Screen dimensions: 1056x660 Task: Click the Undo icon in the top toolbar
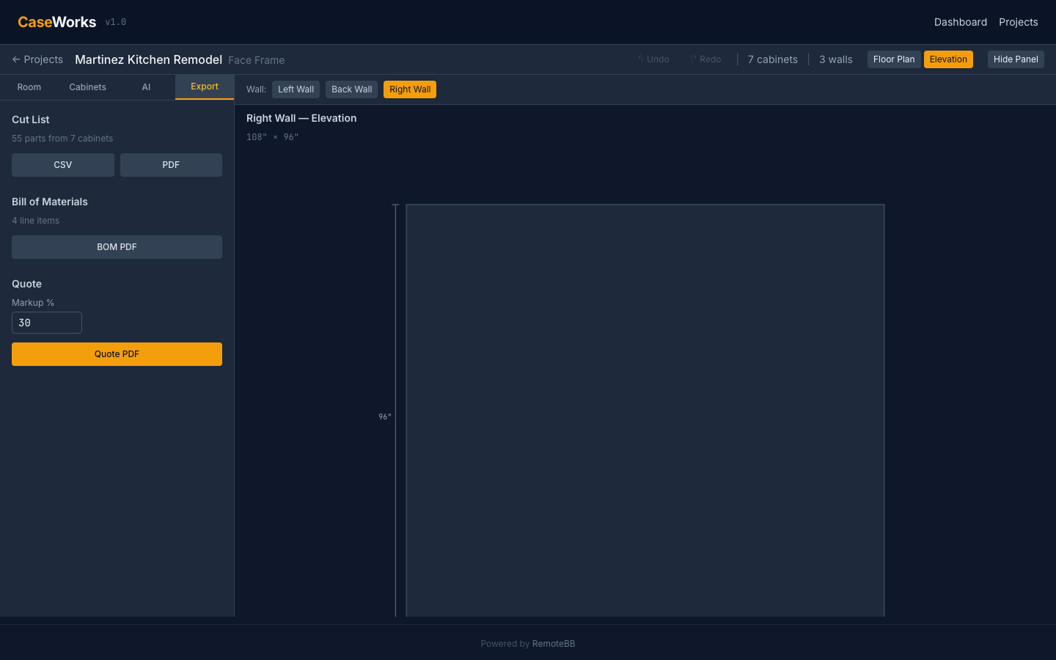pyautogui.click(x=653, y=59)
